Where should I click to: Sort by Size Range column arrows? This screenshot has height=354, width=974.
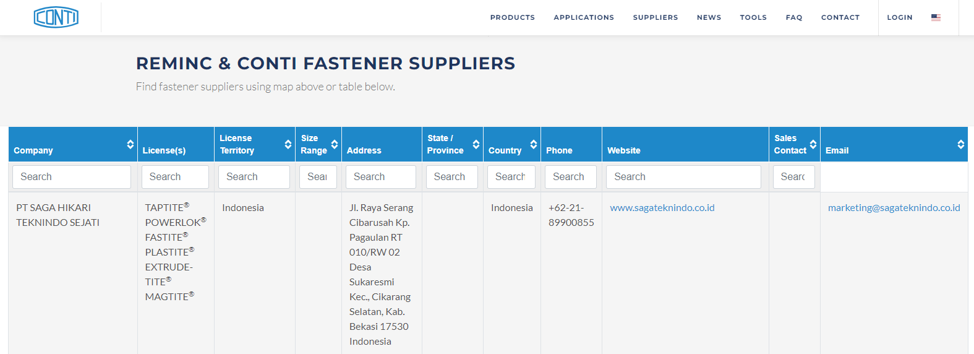[x=334, y=144]
